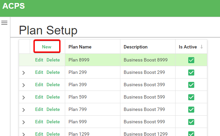
Task: Click Edit for Plan 999
Action: [39, 122]
